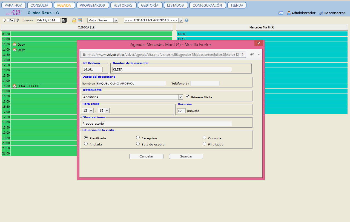
Task: Uncheck the Primera Visita checkbox
Action: point(188,97)
